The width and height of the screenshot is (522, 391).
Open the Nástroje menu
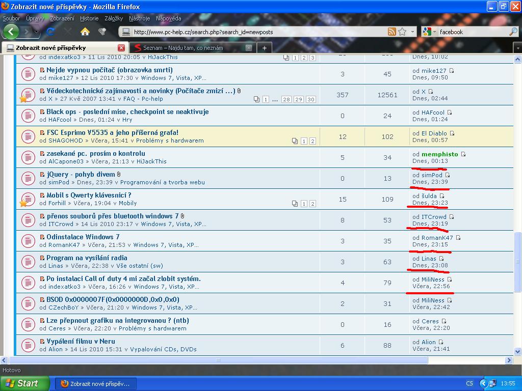pos(140,18)
